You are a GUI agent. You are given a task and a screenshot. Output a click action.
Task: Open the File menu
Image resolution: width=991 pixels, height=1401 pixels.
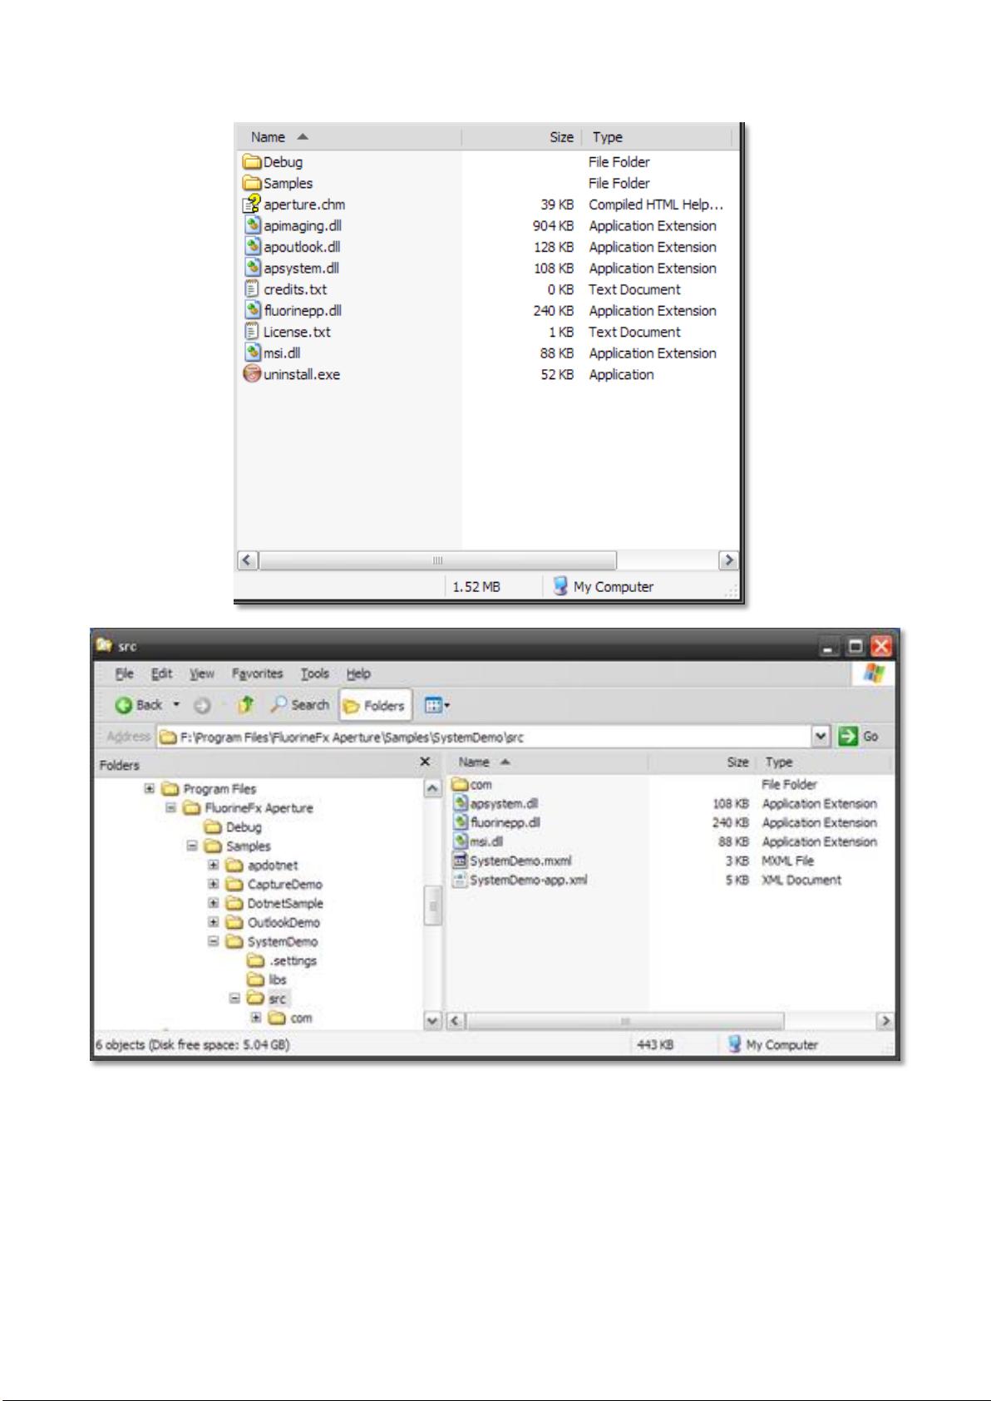click(124, 673)
